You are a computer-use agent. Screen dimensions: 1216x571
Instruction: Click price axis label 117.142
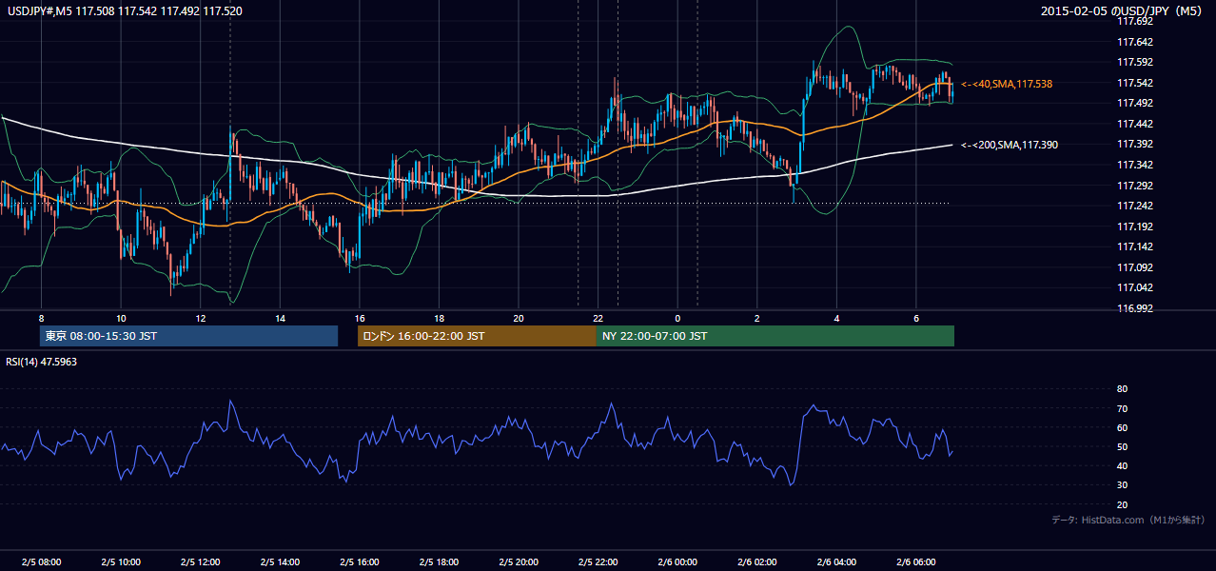tap(1134, 246)
